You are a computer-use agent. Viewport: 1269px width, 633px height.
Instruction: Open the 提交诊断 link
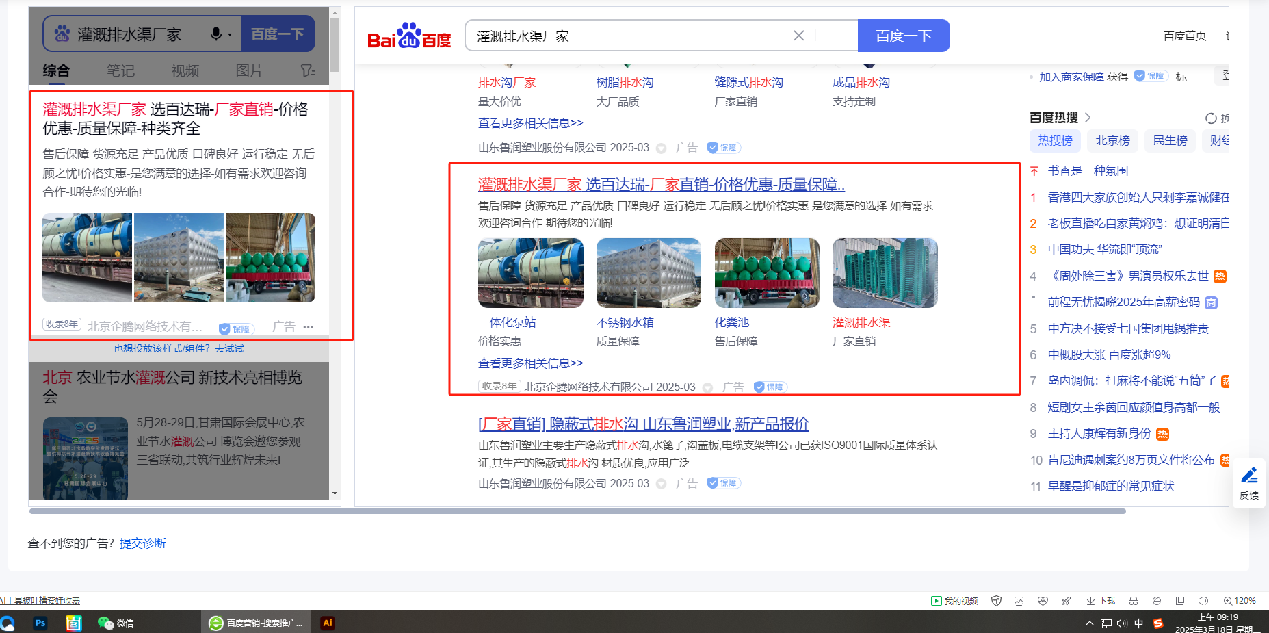tap(142, 543)
